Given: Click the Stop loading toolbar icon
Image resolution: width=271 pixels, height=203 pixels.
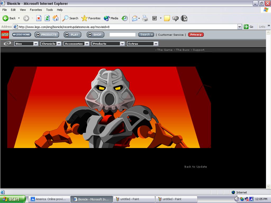Looking at the screenshot, I should (x=39, y=18).
